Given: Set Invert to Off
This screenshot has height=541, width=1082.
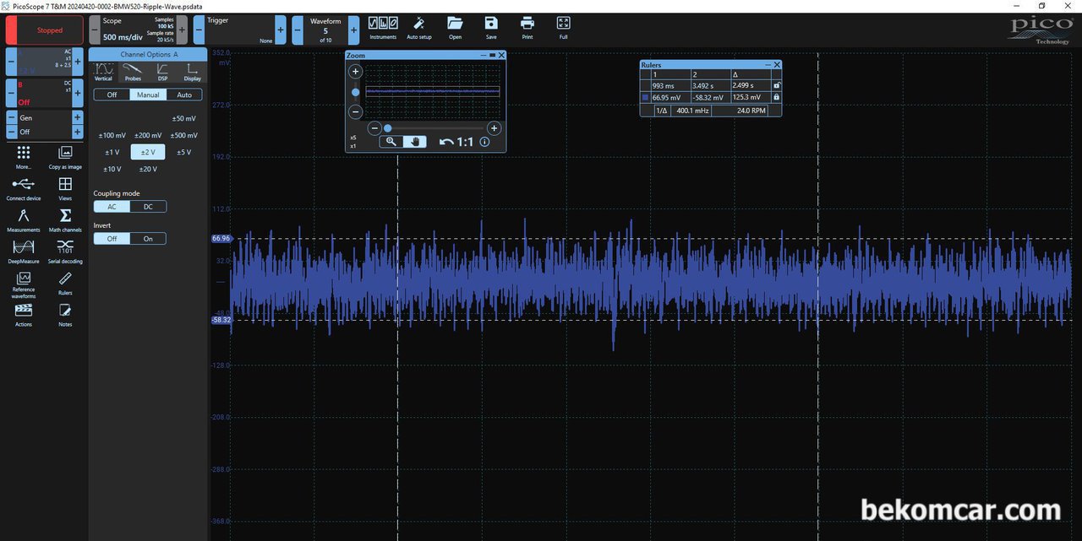Looking at the screenshot, I should pyautogui.click(x=112, y=239).
